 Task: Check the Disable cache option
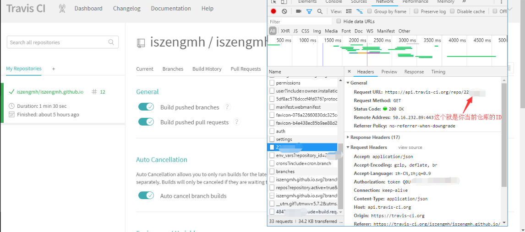pos(452,11)
